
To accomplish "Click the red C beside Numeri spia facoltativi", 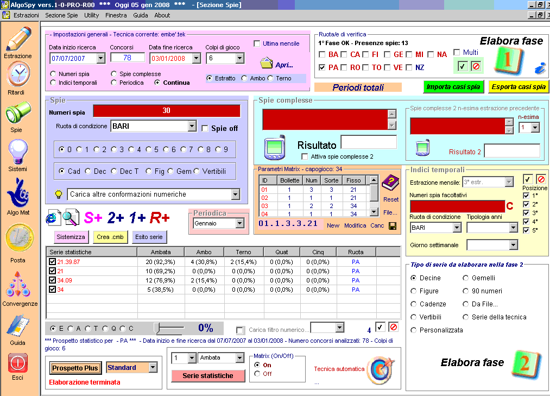I will [510, 206].
